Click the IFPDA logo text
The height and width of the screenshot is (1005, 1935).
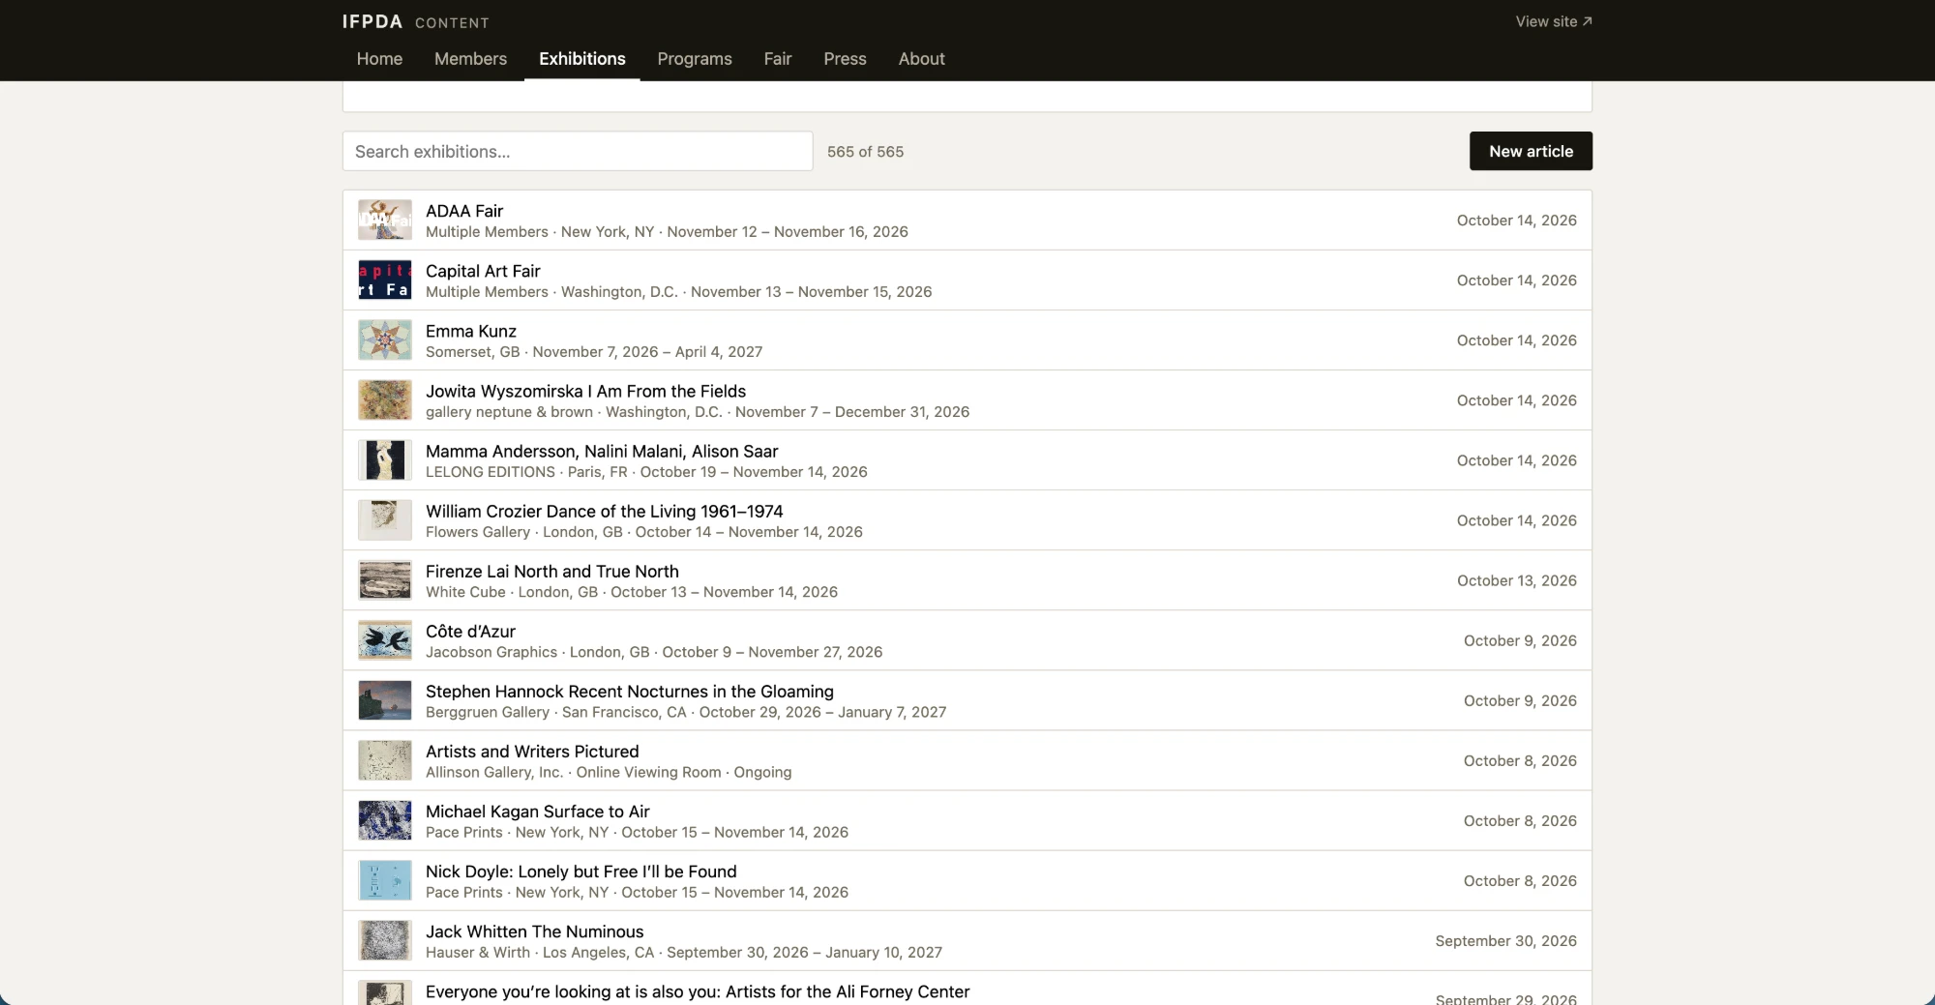372,22
